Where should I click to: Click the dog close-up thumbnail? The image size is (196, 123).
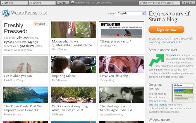(121, 65)
